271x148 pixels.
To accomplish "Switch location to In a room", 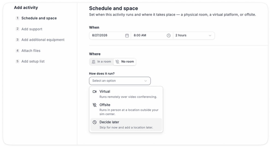I will [x=102, y=62].
